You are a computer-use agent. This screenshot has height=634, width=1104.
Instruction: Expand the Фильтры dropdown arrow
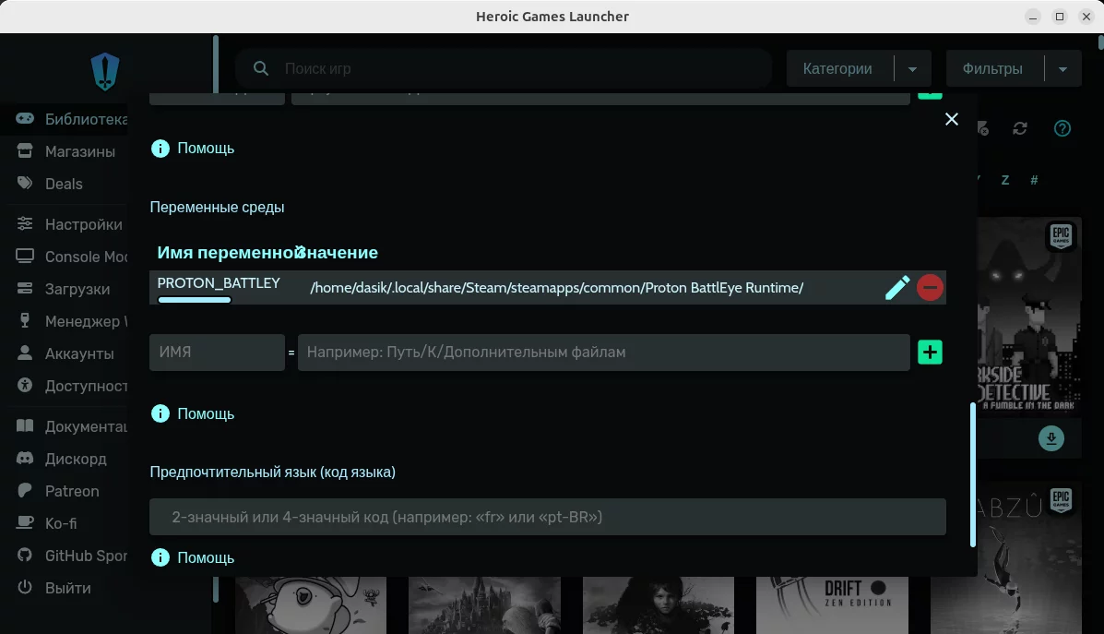pyautogui.click(x=1063, y=69)
